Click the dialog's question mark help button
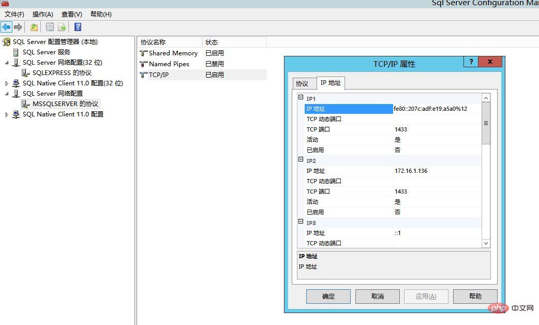This screenshot has height=325, width=539. point(471,62)
